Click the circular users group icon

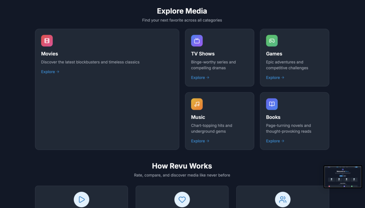[x=283, y=199]
